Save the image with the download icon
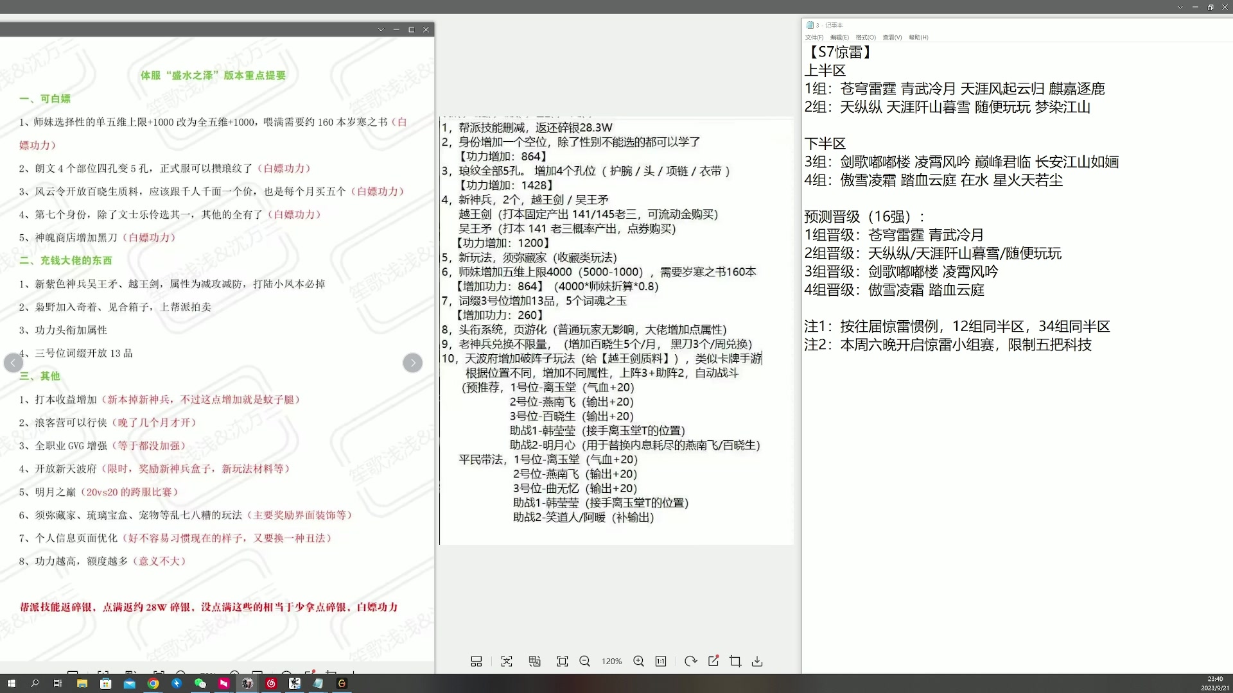Image resolution: width=1233 pixels, height=693 pixels. click(758, 661)
